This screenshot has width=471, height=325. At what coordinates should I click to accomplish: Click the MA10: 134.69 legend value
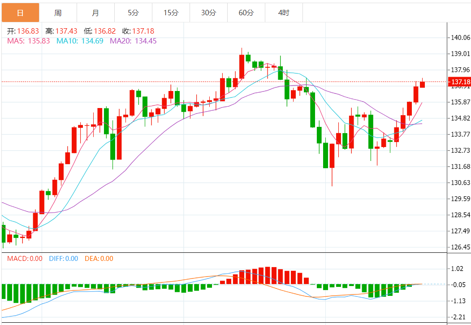click(80, 41)
